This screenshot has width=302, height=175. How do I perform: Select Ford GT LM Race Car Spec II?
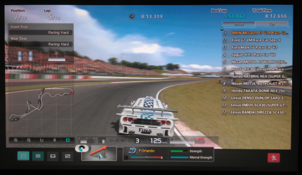click(x=256, y=40)
